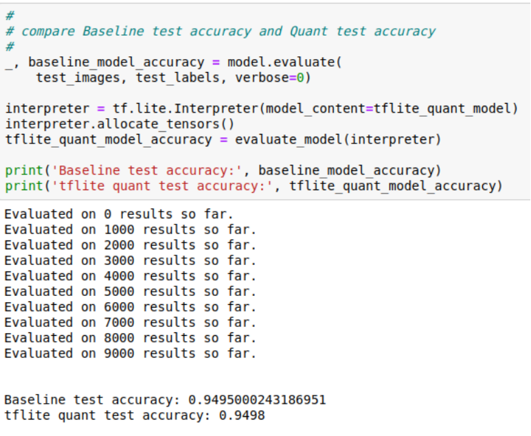The width and height of the screenshot is (531, 436).
Task: Click the 'Evaluated on 0 results' output line
Action: pos(118,214)
